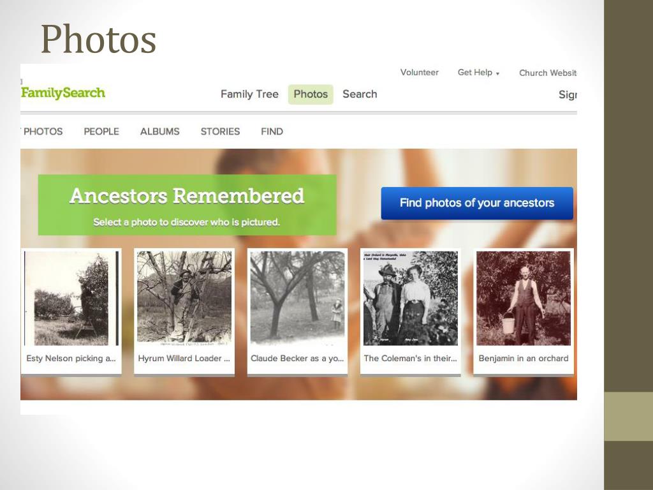The image size is (653, 490).
Task: Switch to the PHOTOS sub-tab
Action: point(43,131)
